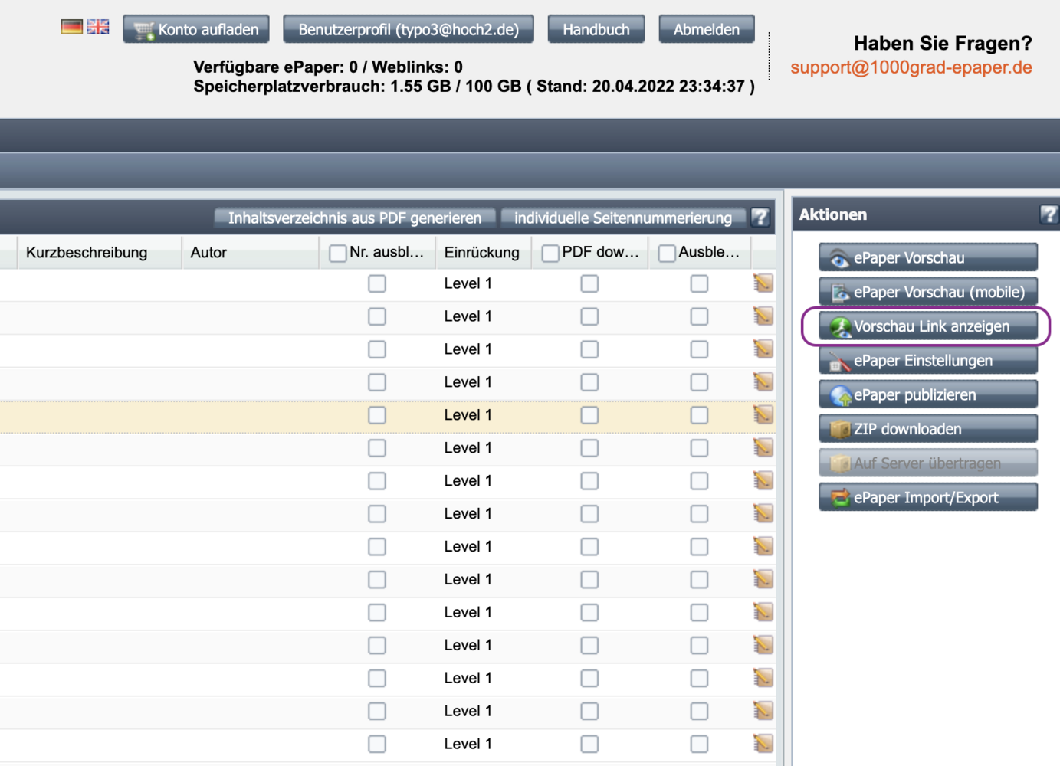Click the Einrückung column header
Screen dimensions: 1060x766
[481, 253]
